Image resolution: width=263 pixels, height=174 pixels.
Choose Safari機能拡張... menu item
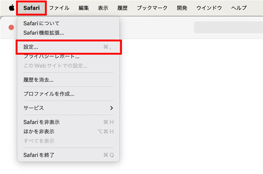coord(68,33)
